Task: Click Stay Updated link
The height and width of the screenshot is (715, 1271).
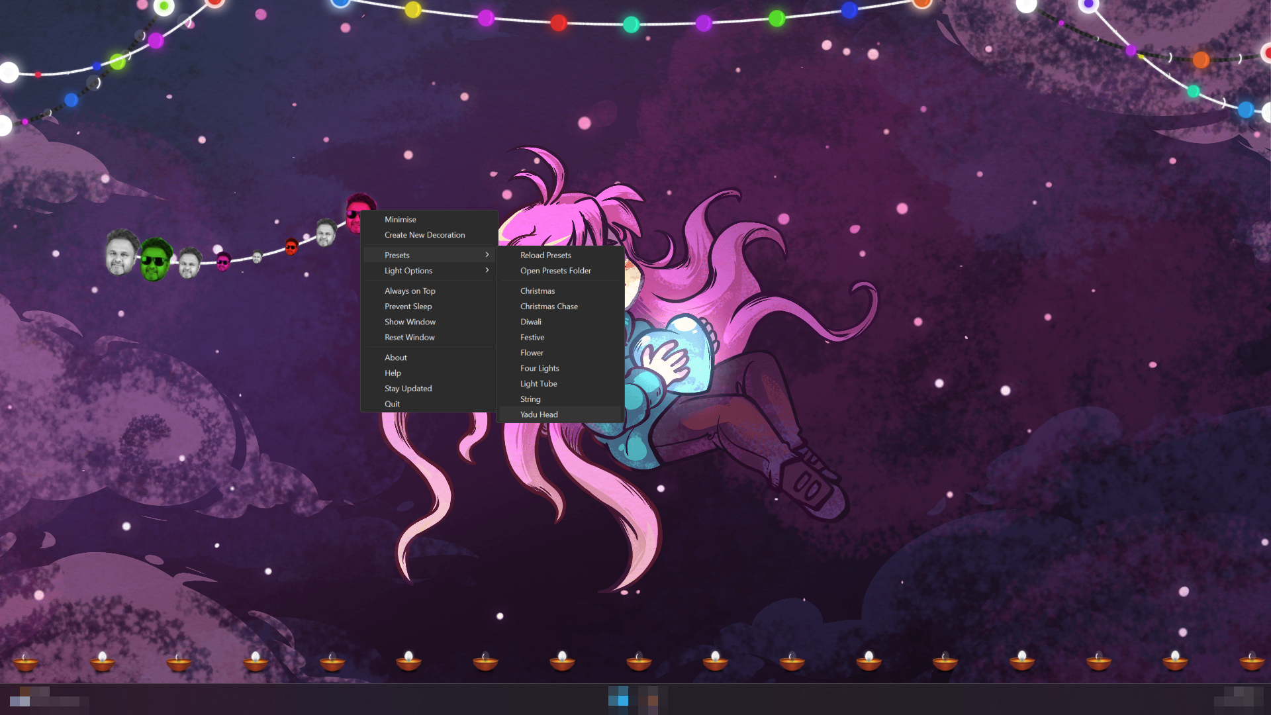Action: coord(408,389)
